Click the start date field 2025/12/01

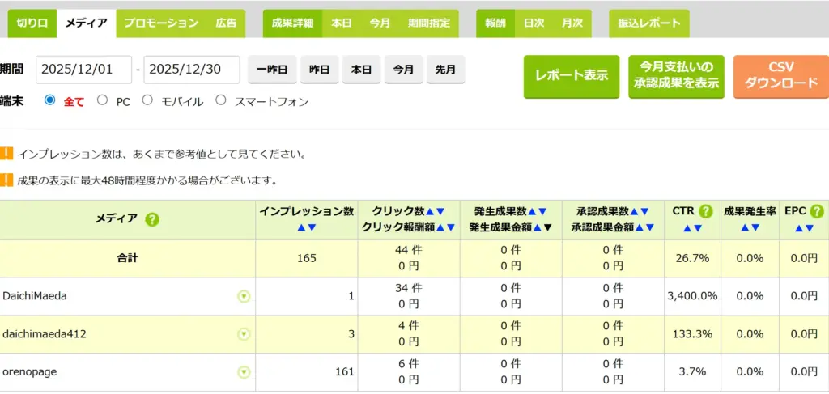(x=83, y=70)
